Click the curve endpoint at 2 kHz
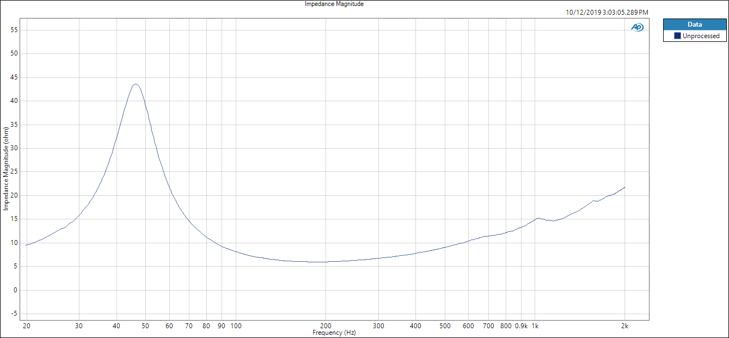The image size is (729, 338). 625,187
